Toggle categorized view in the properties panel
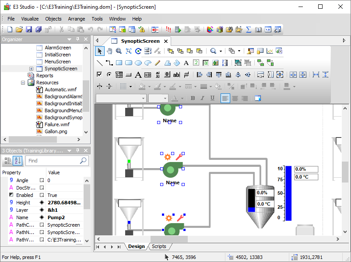The height and width of the screenshot is (262, 351). click(8, 161)
